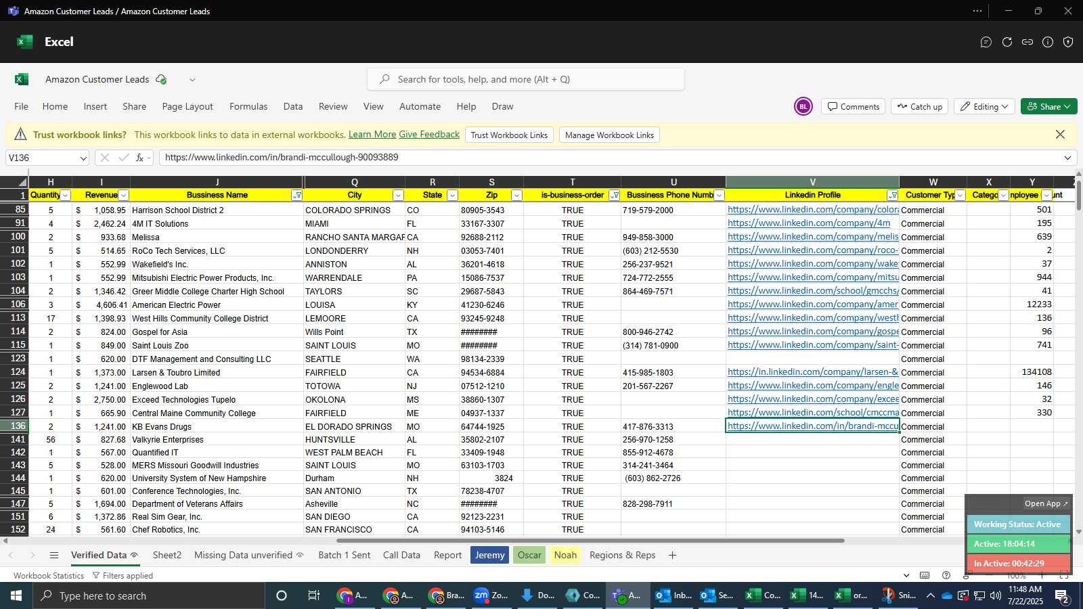Image resolution: width=1083 pixels, height=609 pixels.
Task: Open the State column filter dropdown
Action: tap(452, 196)
